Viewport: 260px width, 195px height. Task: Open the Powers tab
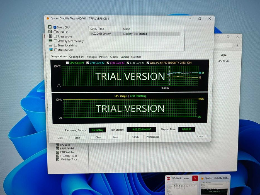(103, 57)
